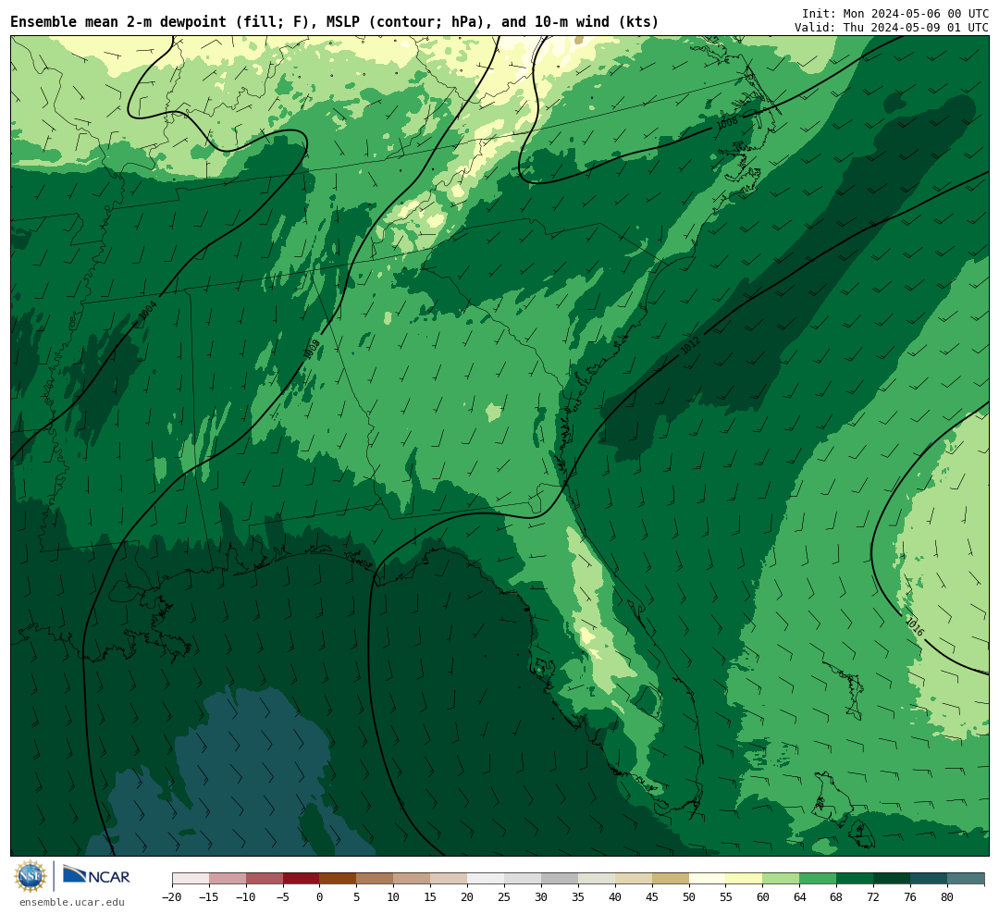Pick the dusty pink swatch between -15 and -10
The image size is (999, 914).
pyautogui.click(x=228, y=879)
